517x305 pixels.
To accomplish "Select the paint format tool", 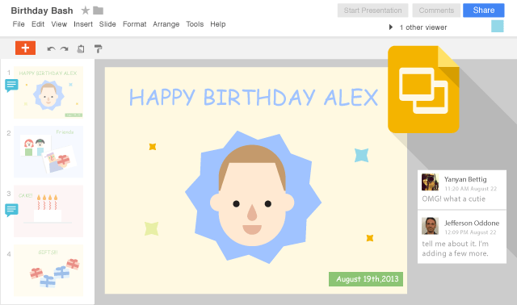I will pos(99,49).
